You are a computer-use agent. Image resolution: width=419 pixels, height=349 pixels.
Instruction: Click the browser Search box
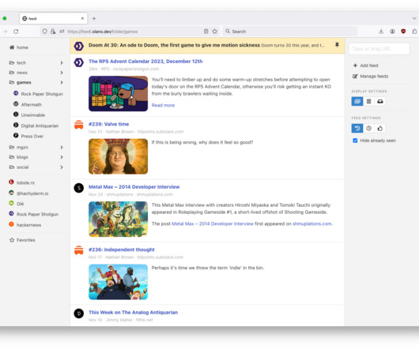click(x=290, y=32)
